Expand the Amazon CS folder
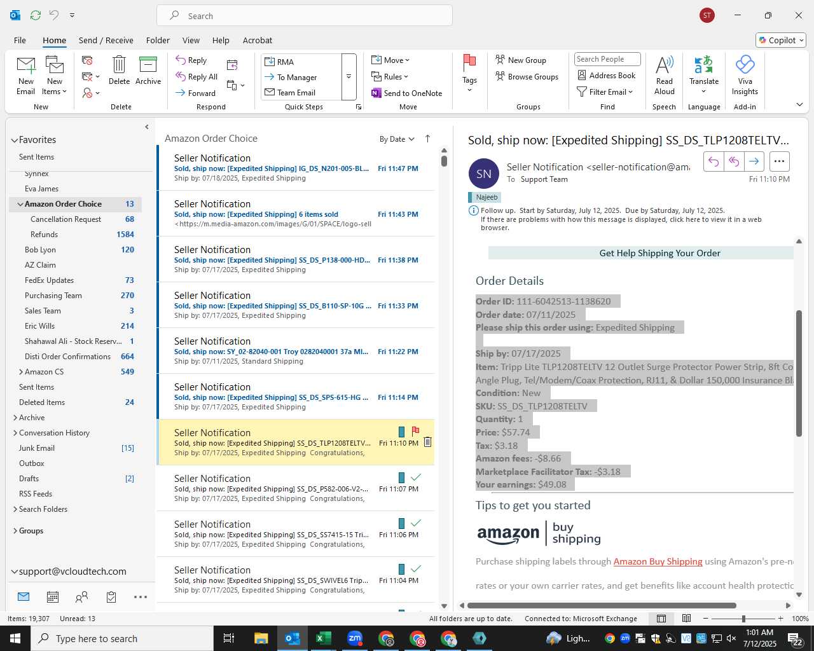This screenshot has width=814, height=651. pyautogui.click(x=21, y=372)
